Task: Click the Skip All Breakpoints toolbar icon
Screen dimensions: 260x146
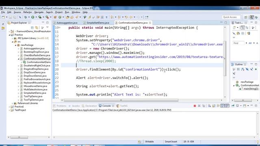Action: (x=20, y=17)
